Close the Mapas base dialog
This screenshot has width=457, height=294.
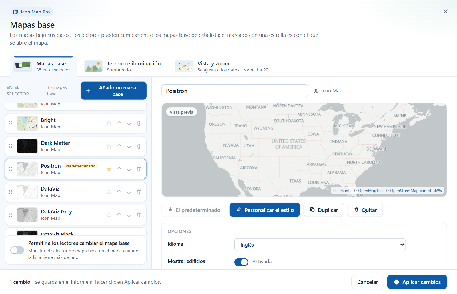tap(446, 11)
